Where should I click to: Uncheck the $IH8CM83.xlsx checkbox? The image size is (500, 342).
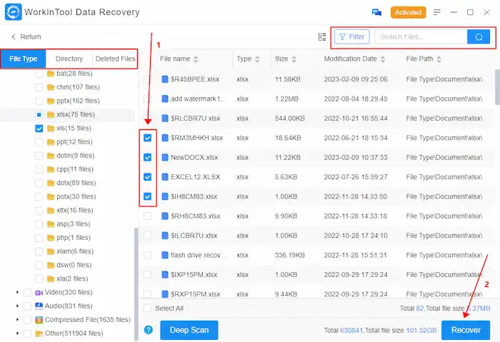click(147, 196)
